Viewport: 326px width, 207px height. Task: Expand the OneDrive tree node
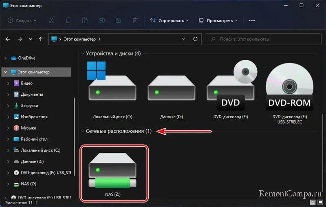tap(5, 58)
